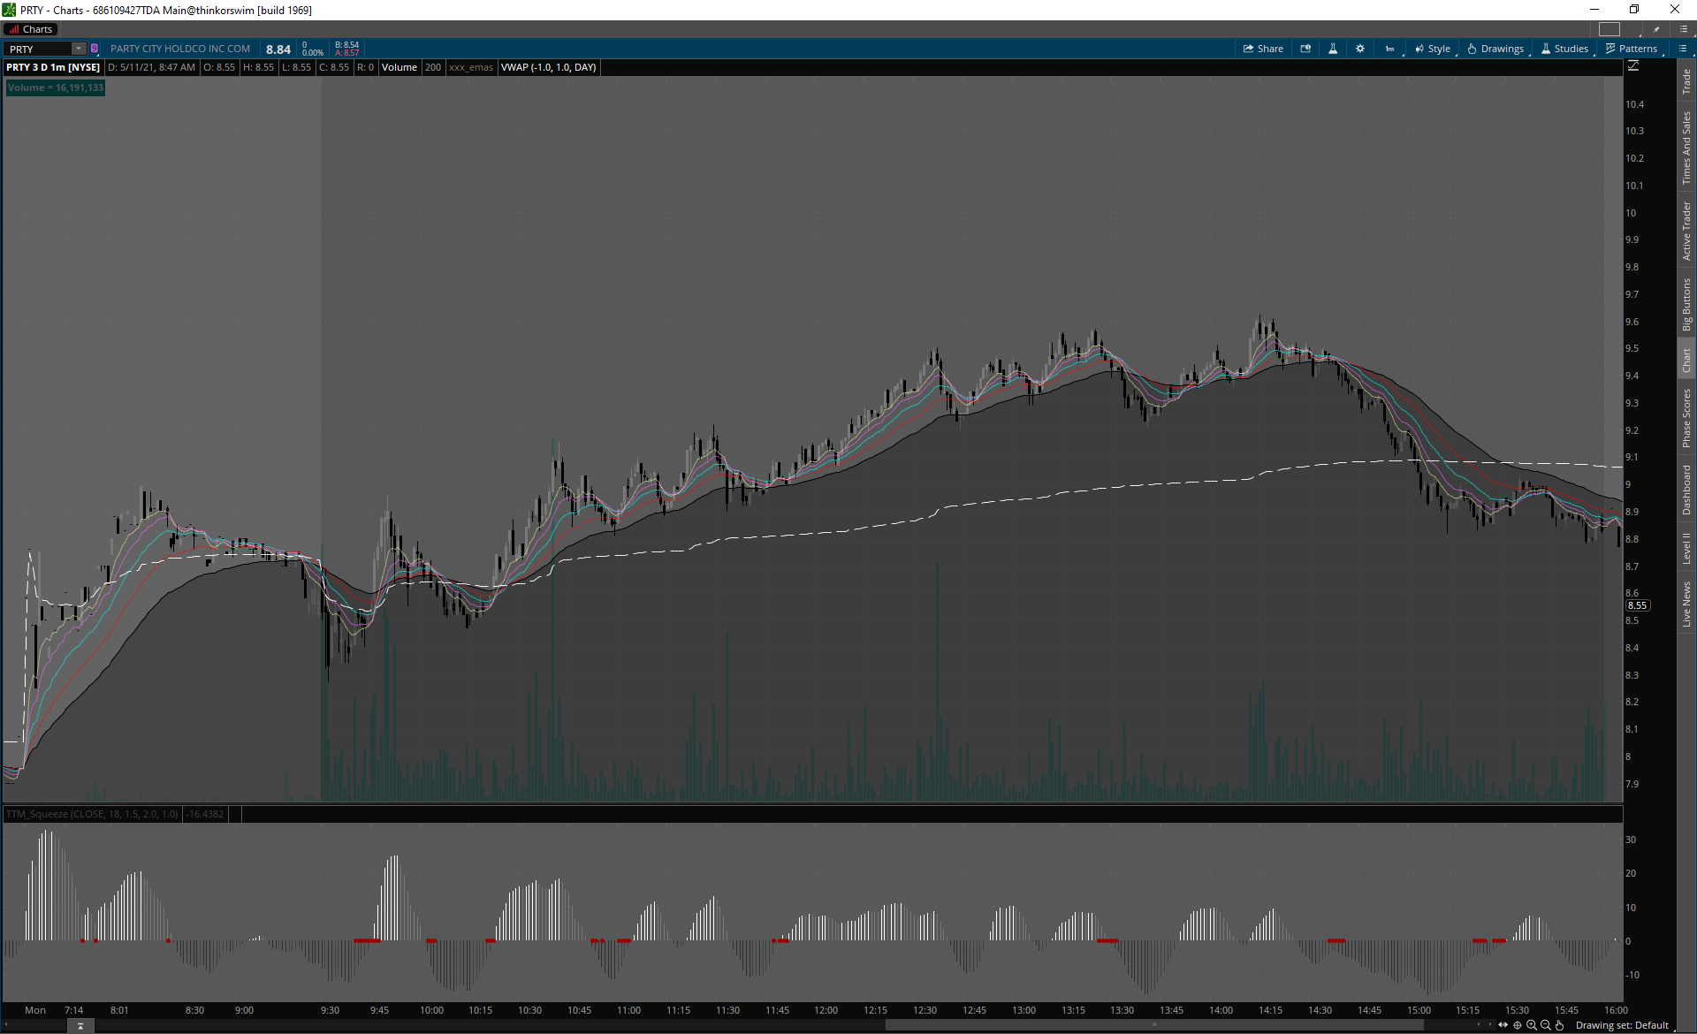The image size is (1697, 1034).
Task: Open the Drawing set: Default selector
Action: pyautogui.click(x=1622, y=1025)
